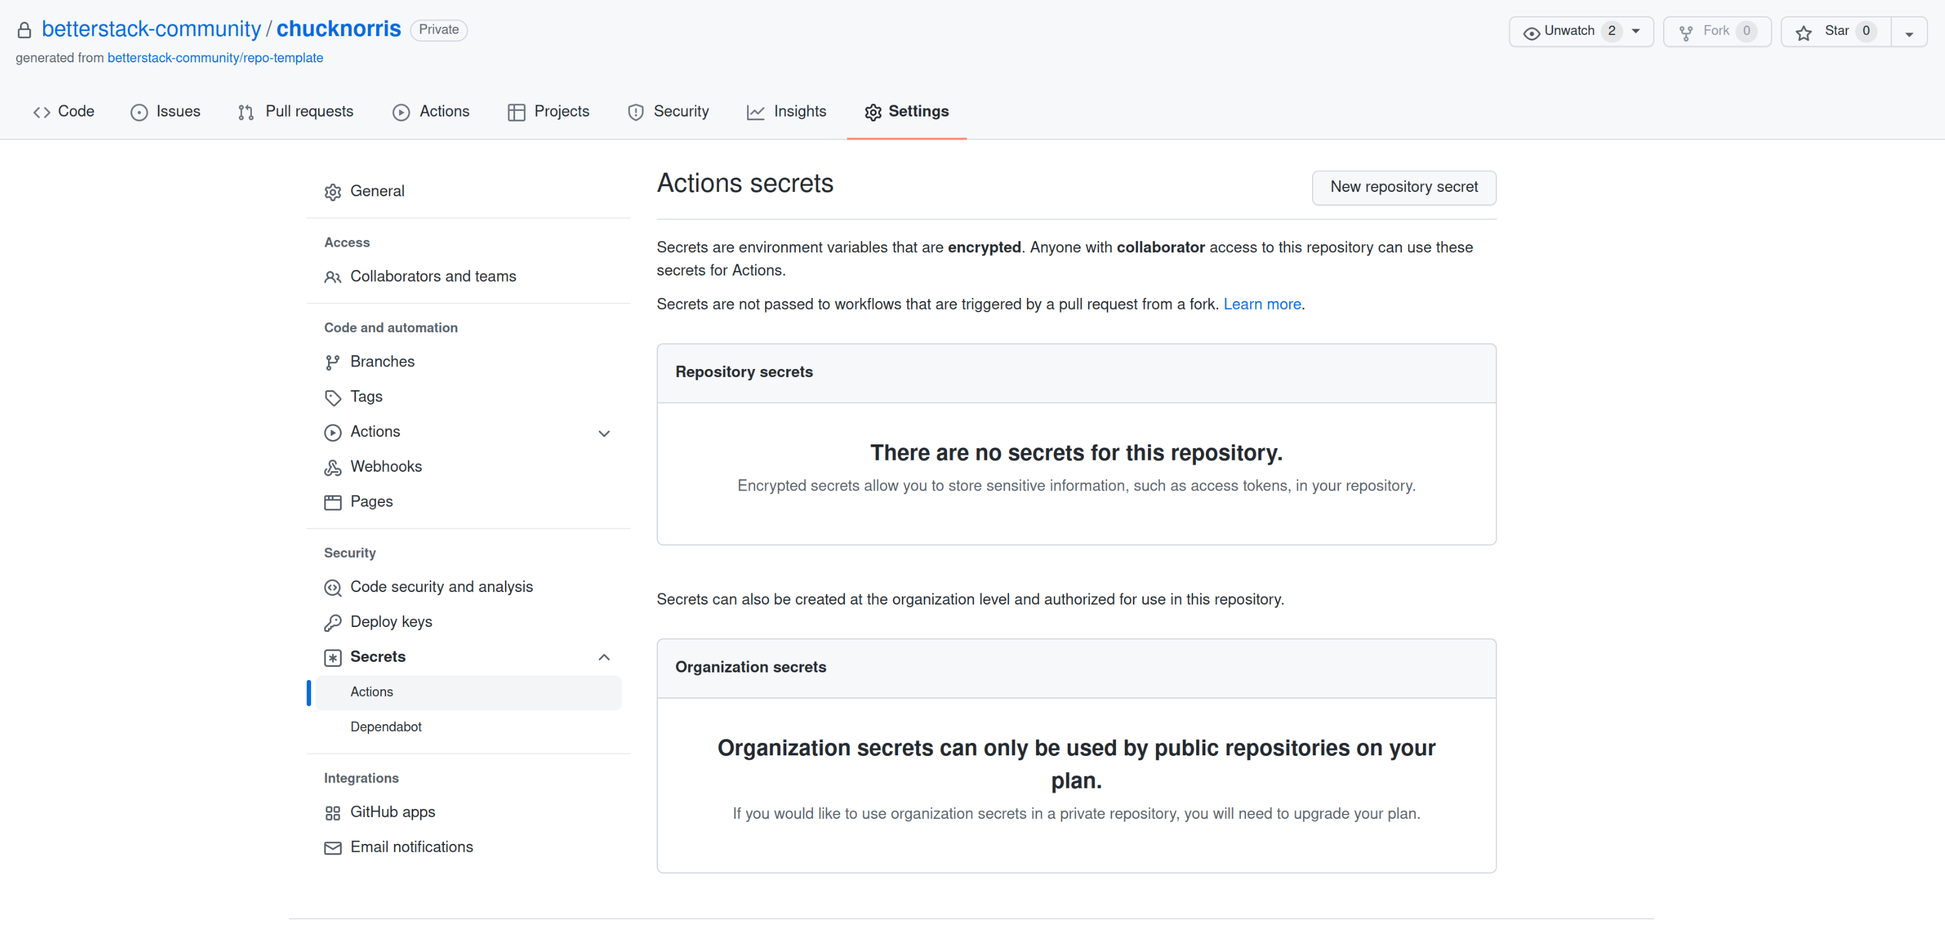
Task: Click the Webhooks icon in sidebar
Action: pyautogui.click(x=333, y=467)
